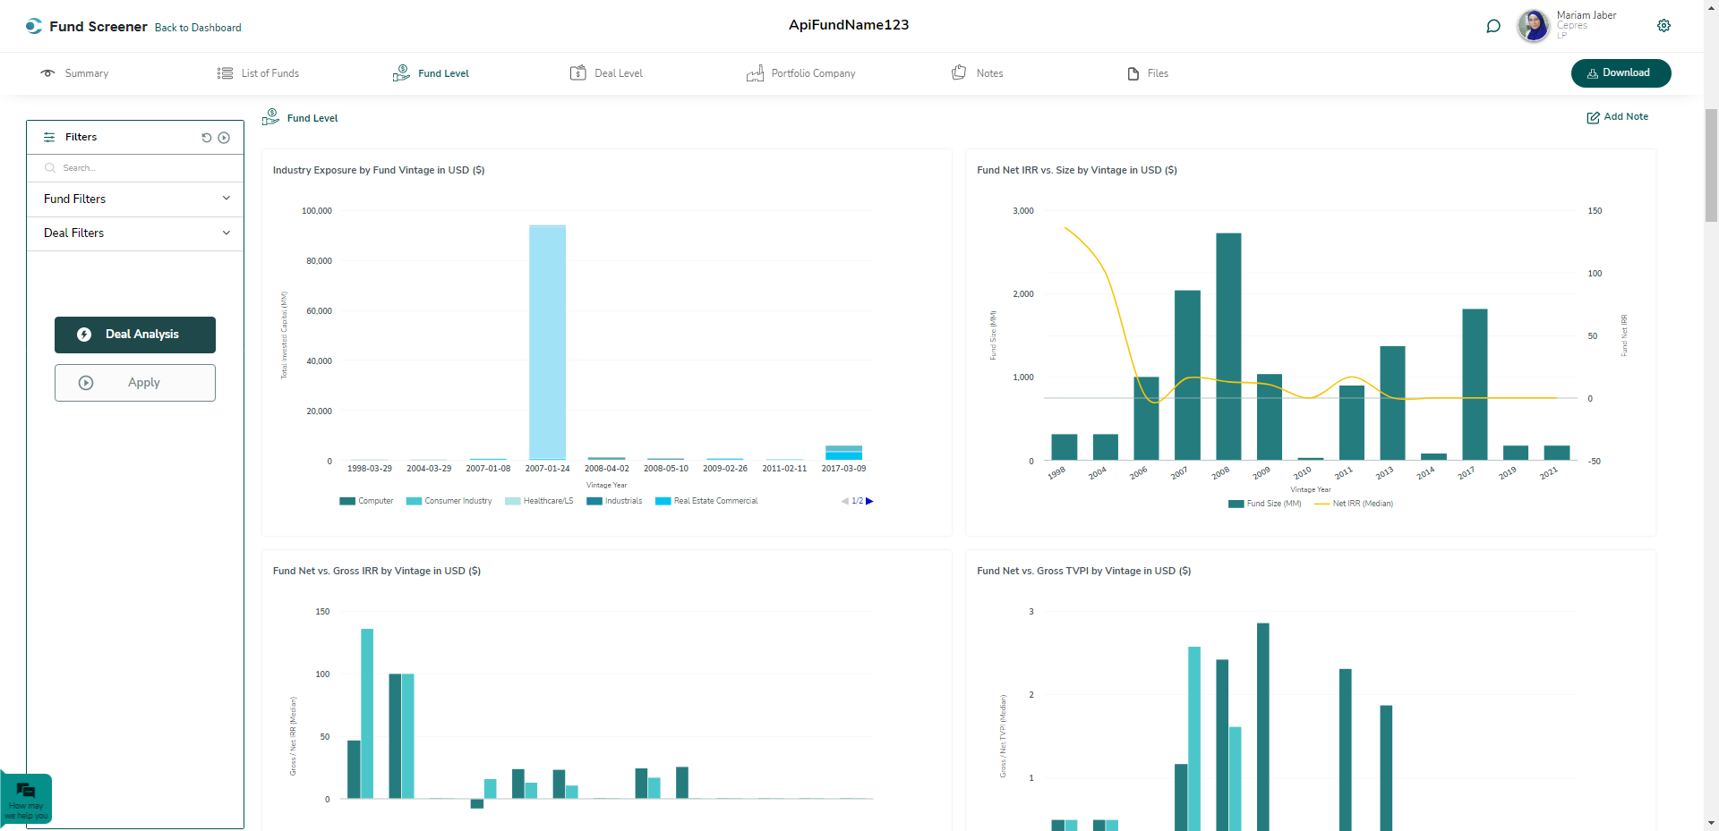This screenshot has width=1719, height=831.
Task: Click the Deal Analysis button
Action: (x=135, y=335)
